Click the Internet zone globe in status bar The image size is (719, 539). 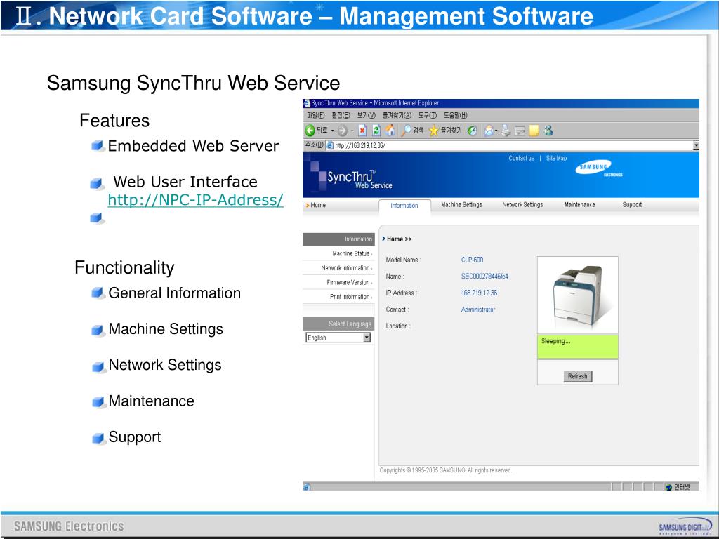tap(669, 487)
